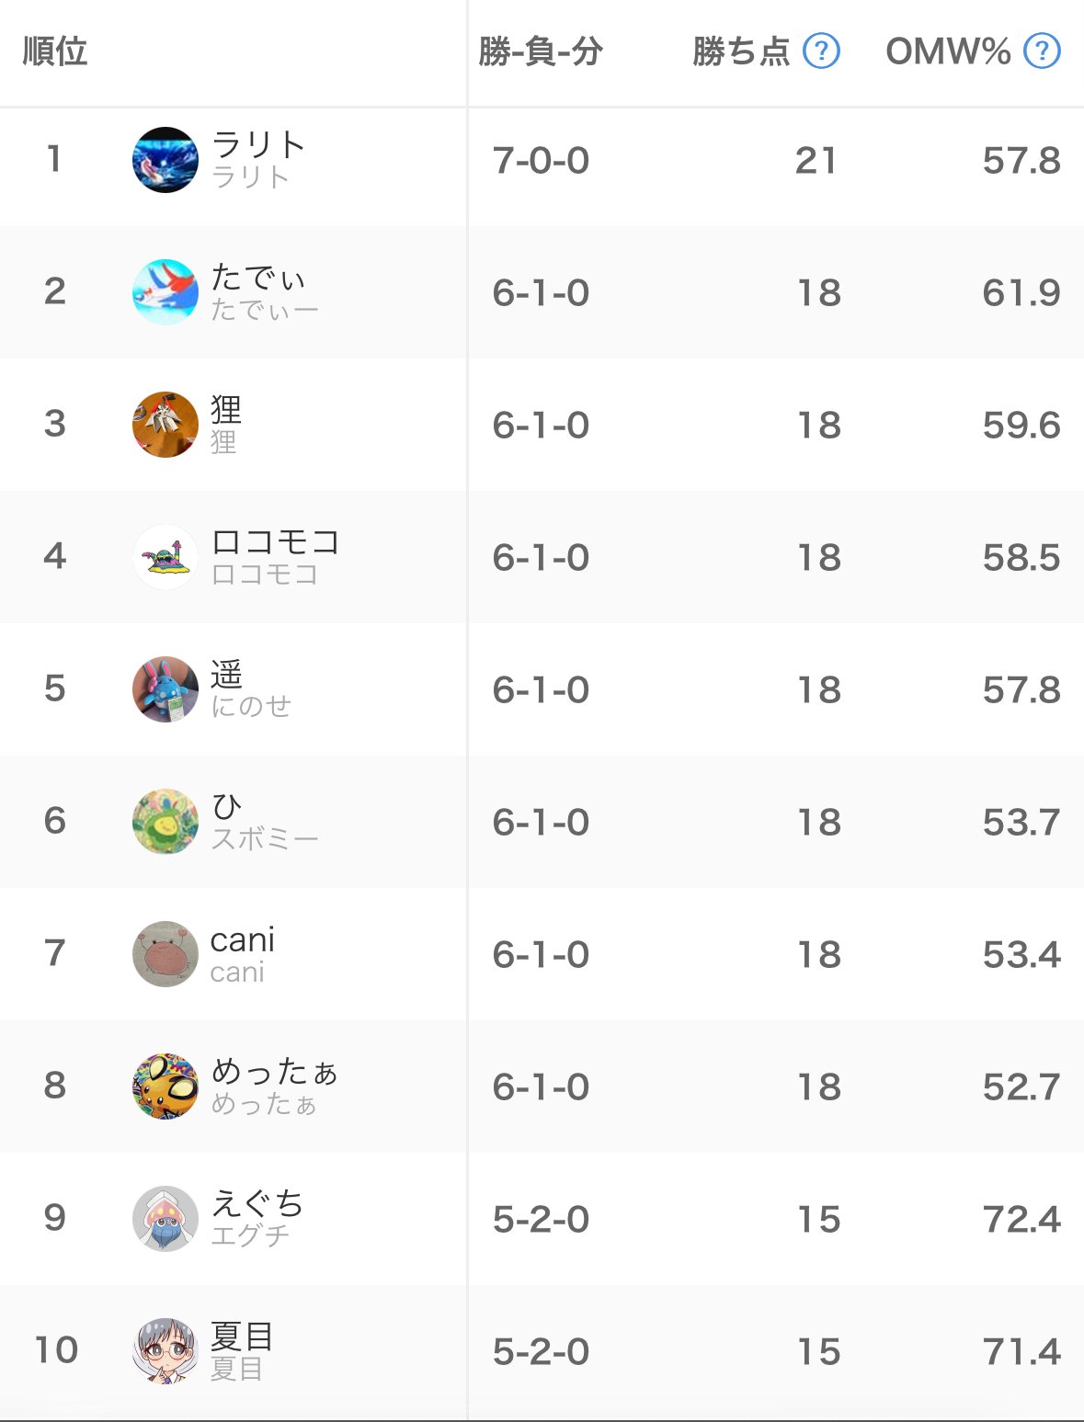Click ロコモコ's avatar icon
The width and height of the screenshot is (1084, 1422).
point(165,557)
